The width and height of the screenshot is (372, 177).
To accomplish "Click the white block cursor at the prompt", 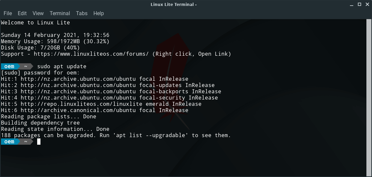I will (39, 142).
